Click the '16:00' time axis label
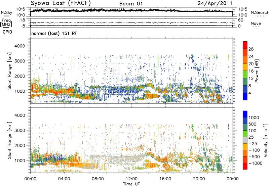Viewport: 269px width, 186px height. pos(165,179)
